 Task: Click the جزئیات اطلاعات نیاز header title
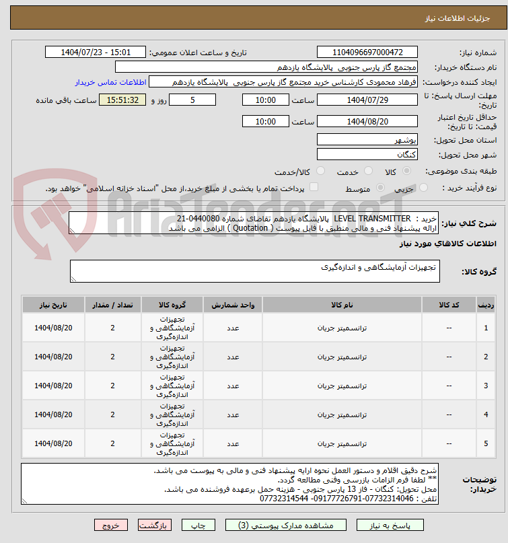458,18
